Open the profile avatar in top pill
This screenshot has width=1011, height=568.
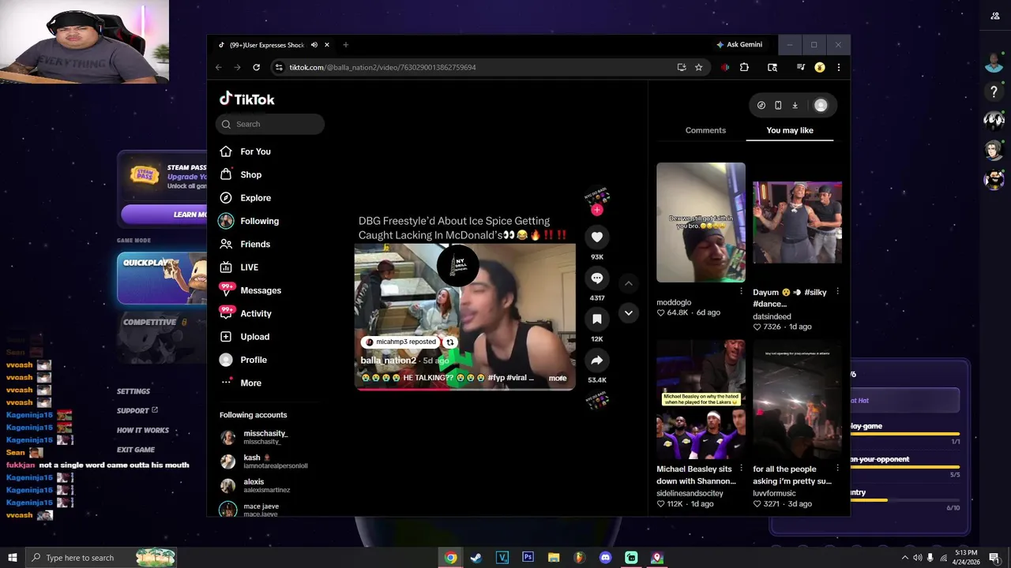(x=821, y=105)
